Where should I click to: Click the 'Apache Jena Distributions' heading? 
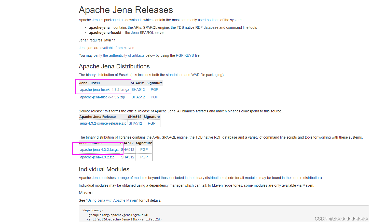coord(114,66)
